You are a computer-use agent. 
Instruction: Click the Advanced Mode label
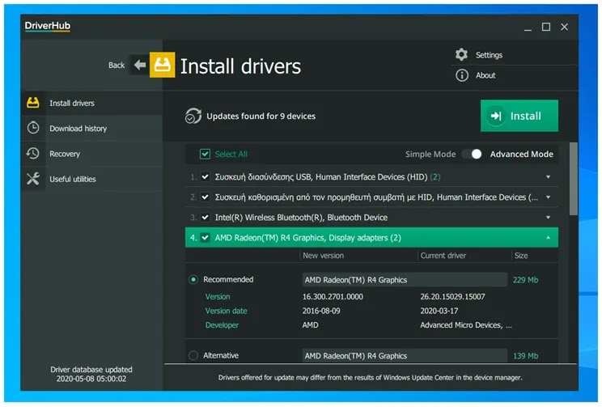521,154
